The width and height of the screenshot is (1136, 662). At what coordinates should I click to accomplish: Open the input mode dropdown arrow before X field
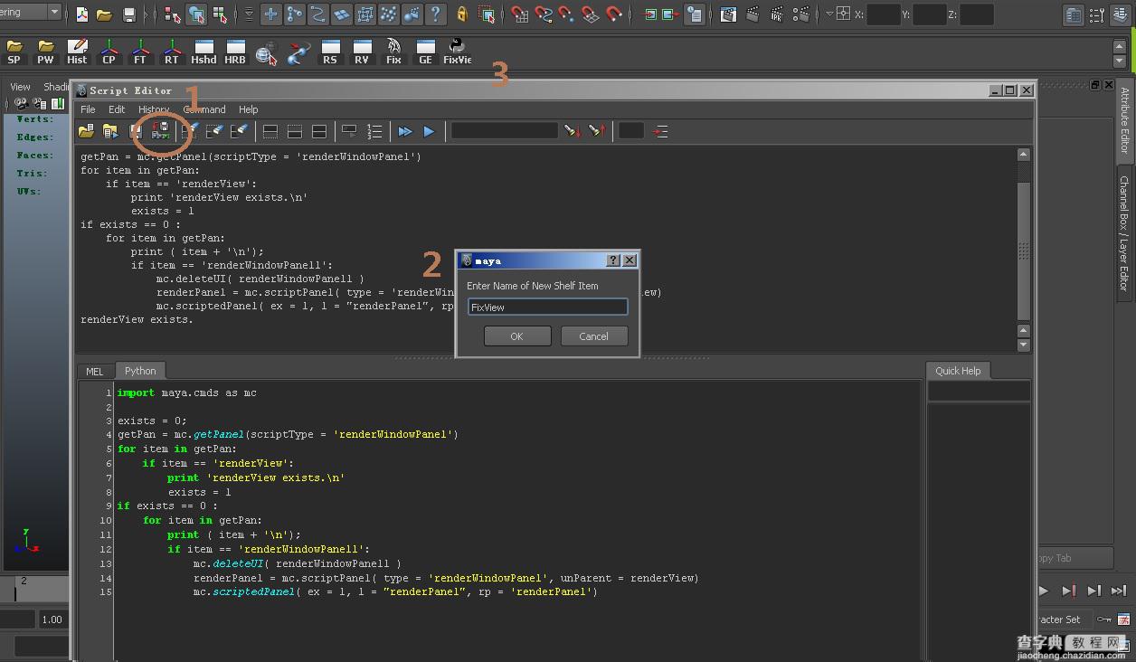829,14
